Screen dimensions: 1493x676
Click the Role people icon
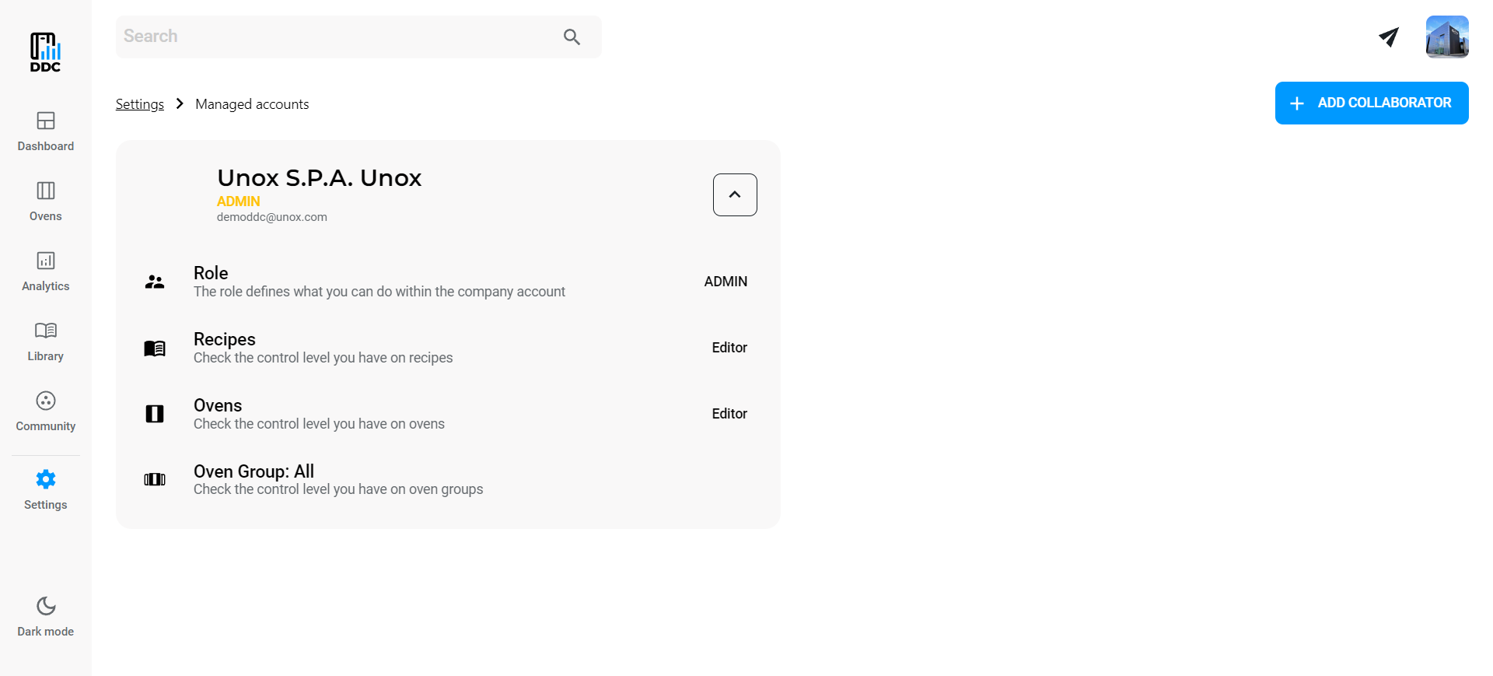(155, 282)
